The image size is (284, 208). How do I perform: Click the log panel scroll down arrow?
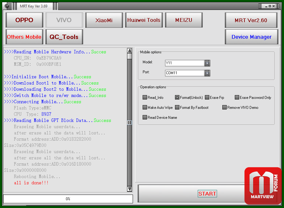click(130, 189)
